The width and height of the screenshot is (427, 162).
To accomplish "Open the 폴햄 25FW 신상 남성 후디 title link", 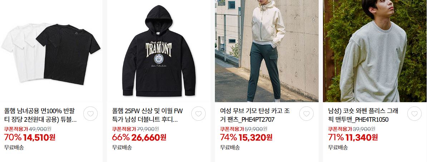I will pyautogui.click(x=148, y=115).
